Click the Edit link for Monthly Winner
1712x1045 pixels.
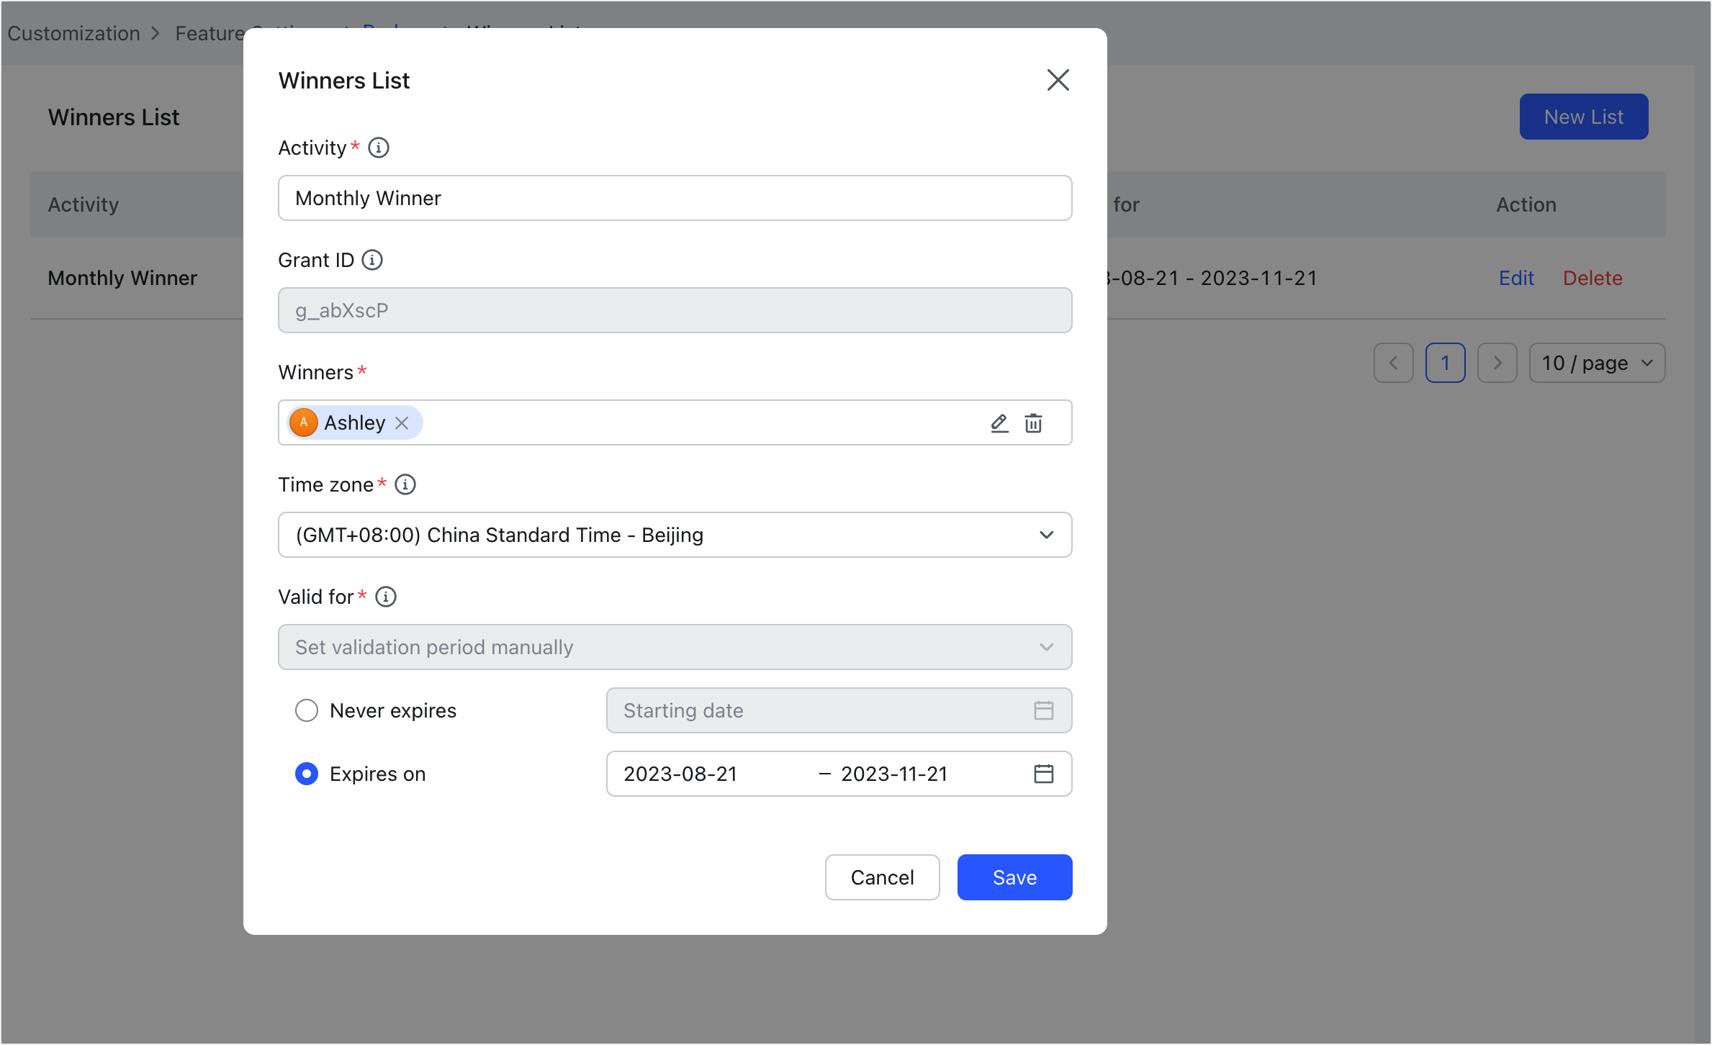click(x=1516, y=278)
